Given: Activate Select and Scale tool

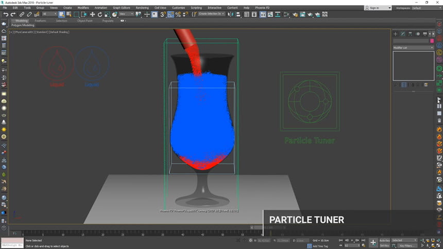Looking at the screenshot, I should tap(107, 14).
